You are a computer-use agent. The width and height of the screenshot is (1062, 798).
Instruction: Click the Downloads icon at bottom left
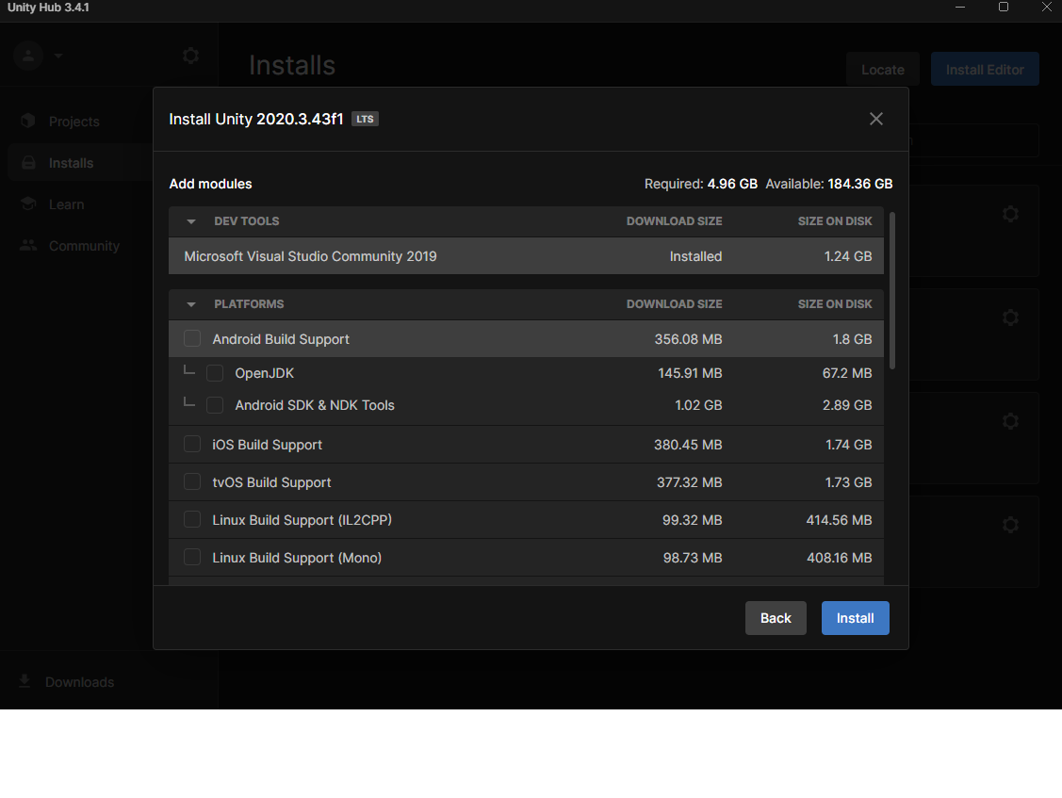(24, 681)
